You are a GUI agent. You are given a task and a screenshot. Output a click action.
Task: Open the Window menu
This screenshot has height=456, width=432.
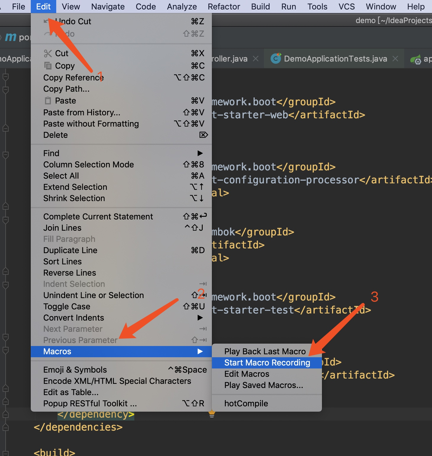(381, 7)
